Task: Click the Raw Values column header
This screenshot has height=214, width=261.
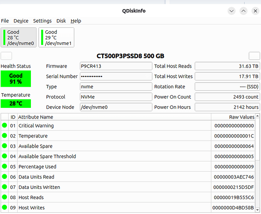Action: coord(233,117)
